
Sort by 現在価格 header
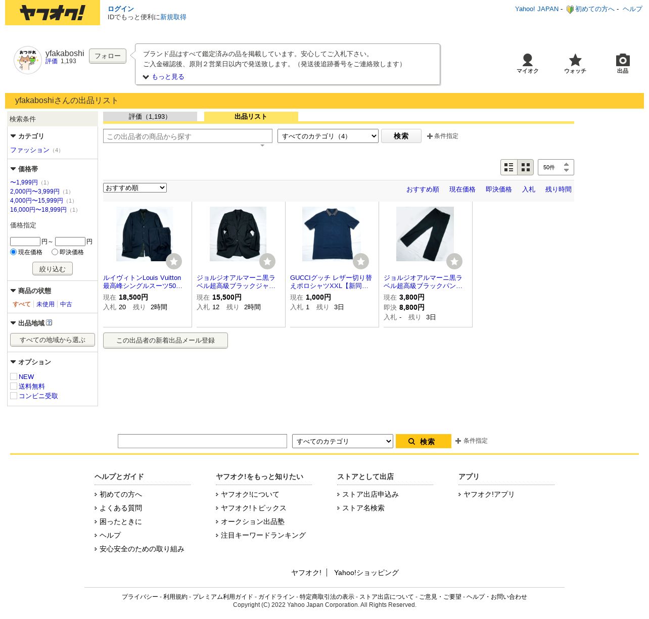click(x=462, y=189)
